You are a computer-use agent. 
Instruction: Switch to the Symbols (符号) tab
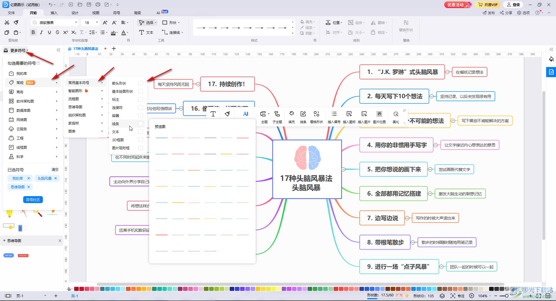click(117, 13)
